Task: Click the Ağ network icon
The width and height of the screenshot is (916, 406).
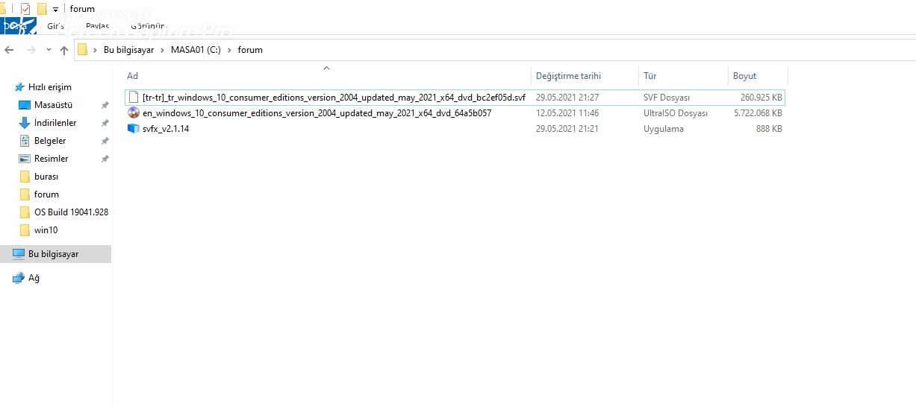Action: pos(19,278)
